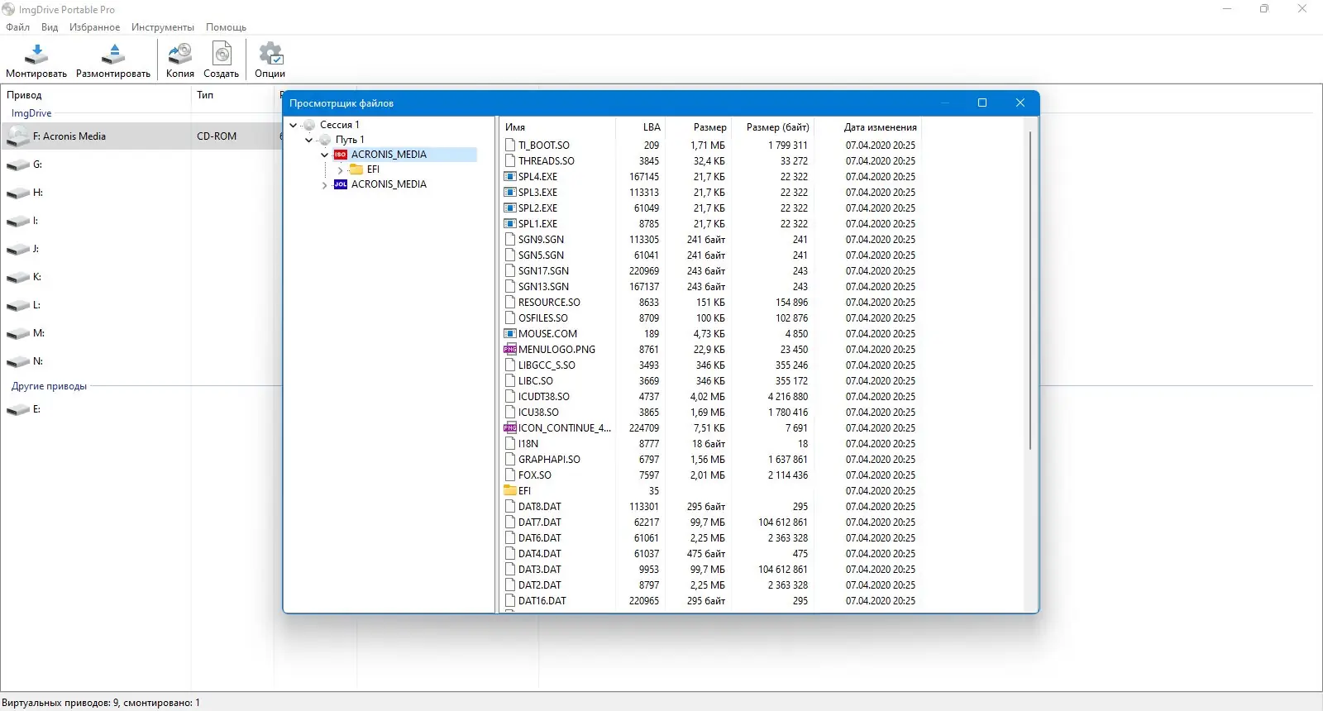The height and width of the screenshot is (711, 1323).
Task: Click the Путь 1 disc icon
Action: coord(325,140)
